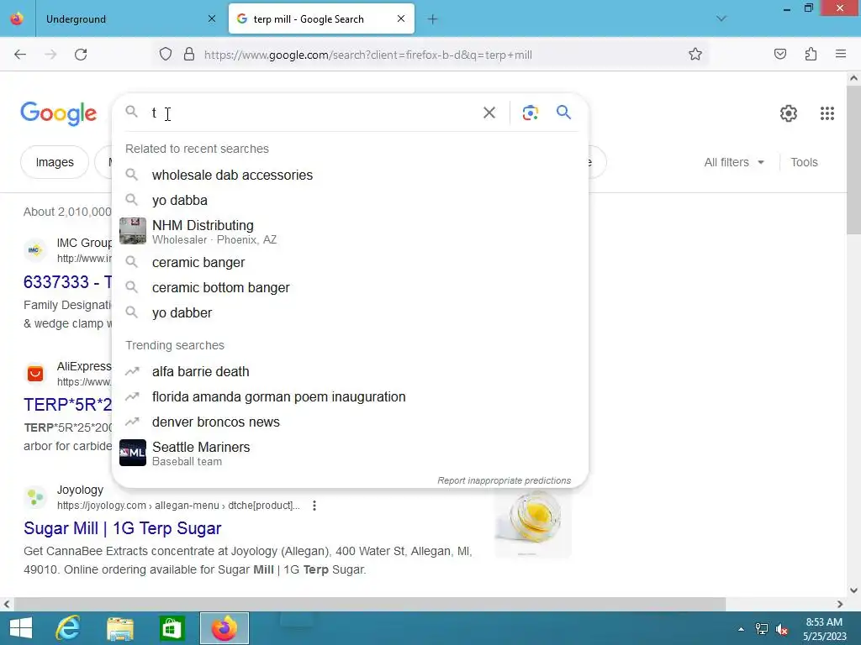Viewport: 861px width, 645px height.
Task: Pick the Seattle Mariners suggestion
Action: 351,453
